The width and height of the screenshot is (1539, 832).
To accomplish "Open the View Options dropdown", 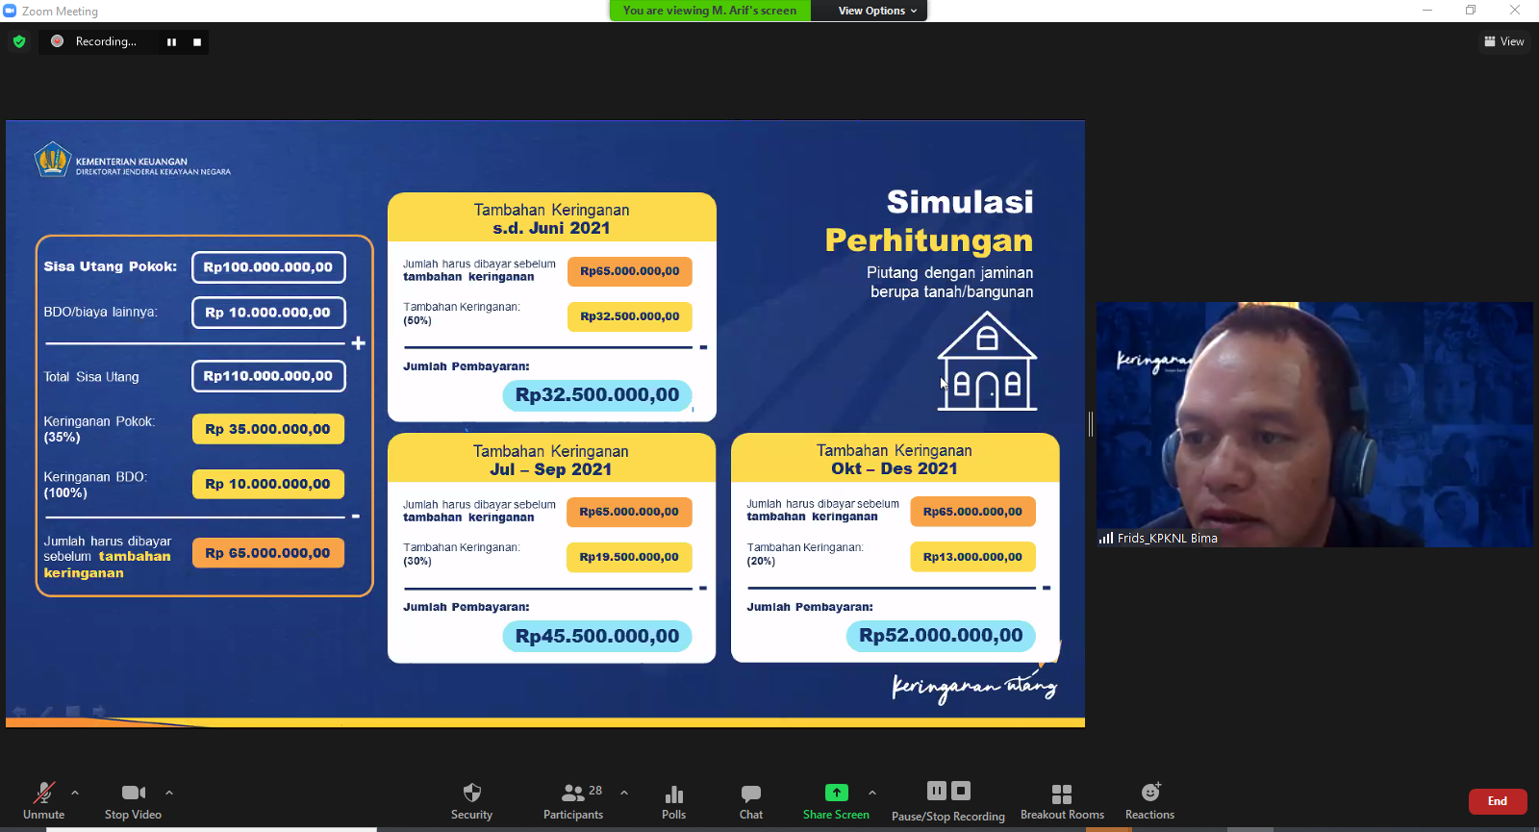I will (x=876, y=11).
